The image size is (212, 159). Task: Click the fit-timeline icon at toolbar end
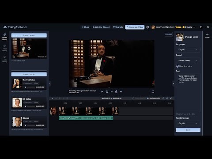coord(171,98)
